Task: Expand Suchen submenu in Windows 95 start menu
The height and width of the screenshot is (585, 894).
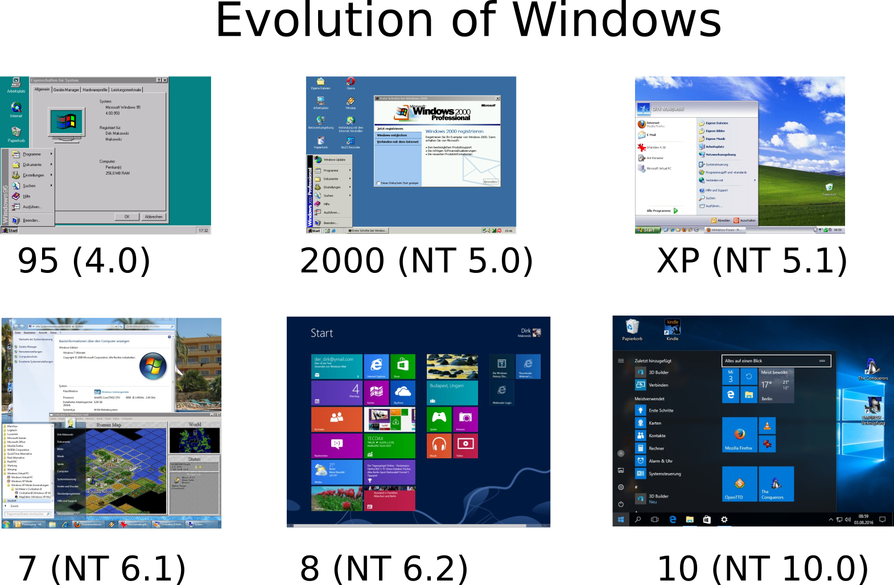Action: (32, 186)
